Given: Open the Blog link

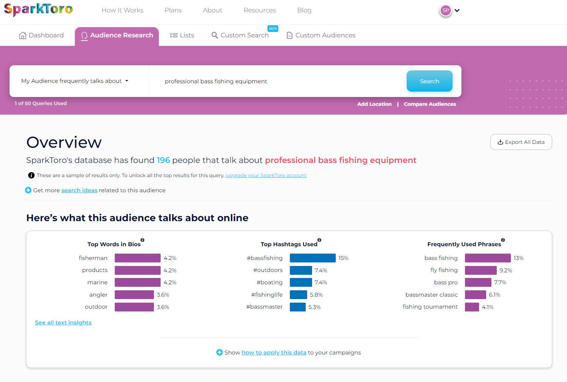Looking at the screenshot, I should pos(304,10).
